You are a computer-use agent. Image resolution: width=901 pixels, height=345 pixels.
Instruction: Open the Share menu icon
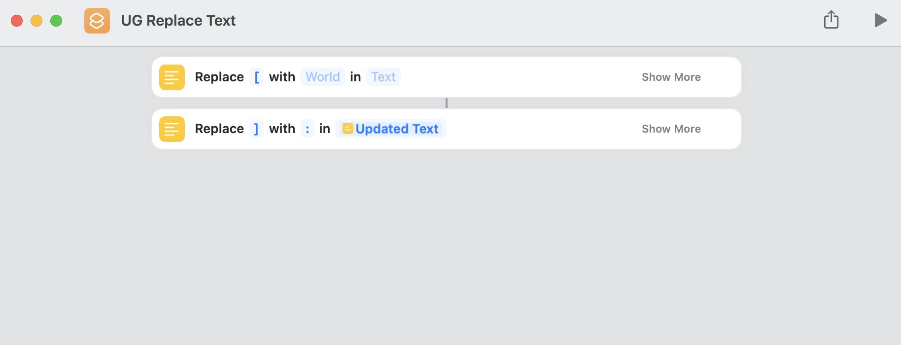pos(831,20)
